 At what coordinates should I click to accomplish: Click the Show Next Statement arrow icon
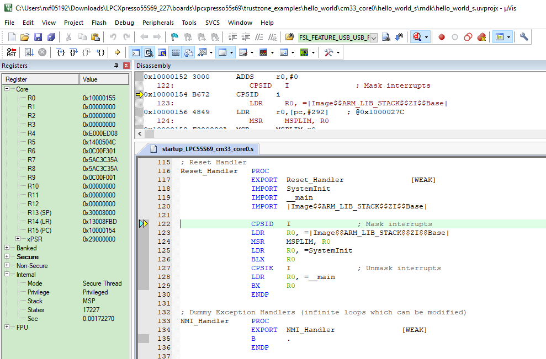pos(117,52)
